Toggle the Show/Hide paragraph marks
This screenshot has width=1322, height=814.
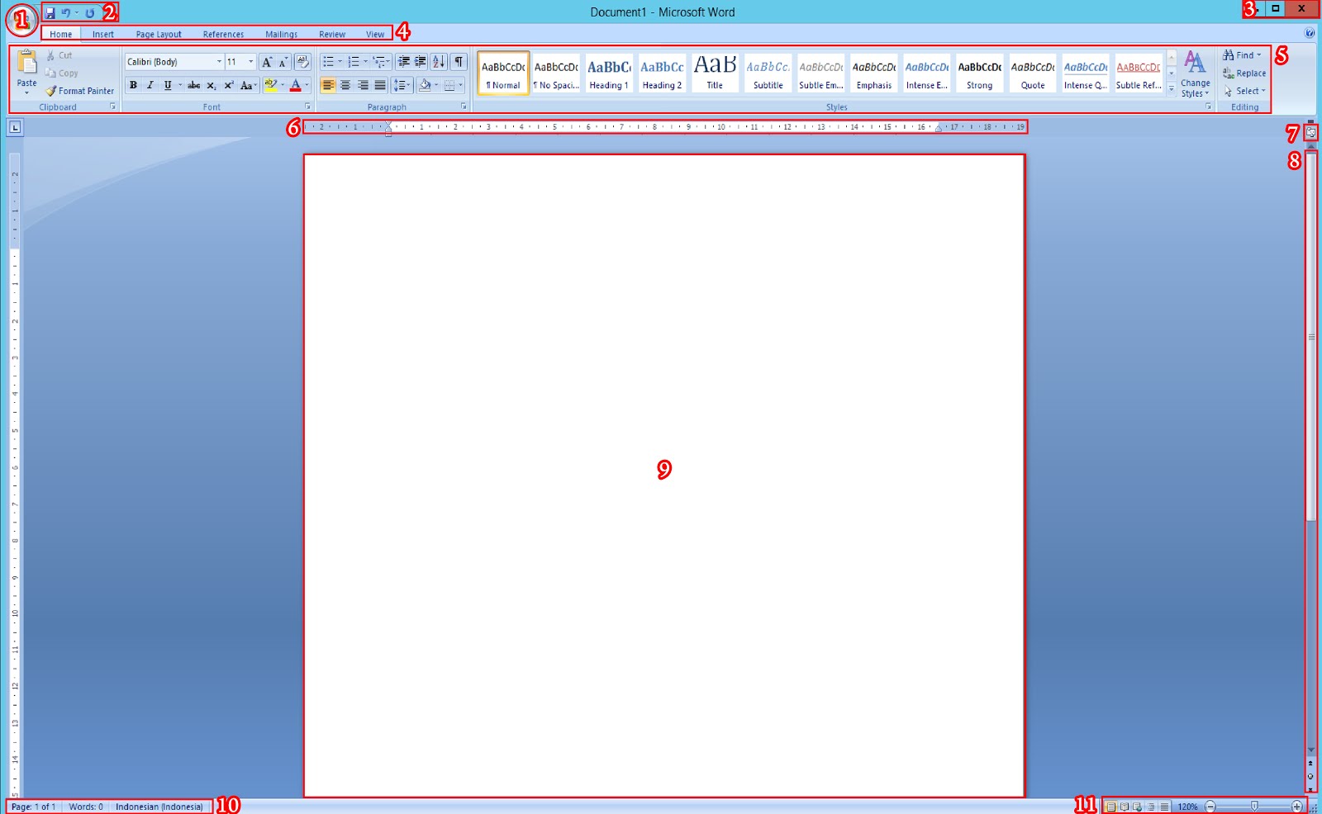(459, 61)
